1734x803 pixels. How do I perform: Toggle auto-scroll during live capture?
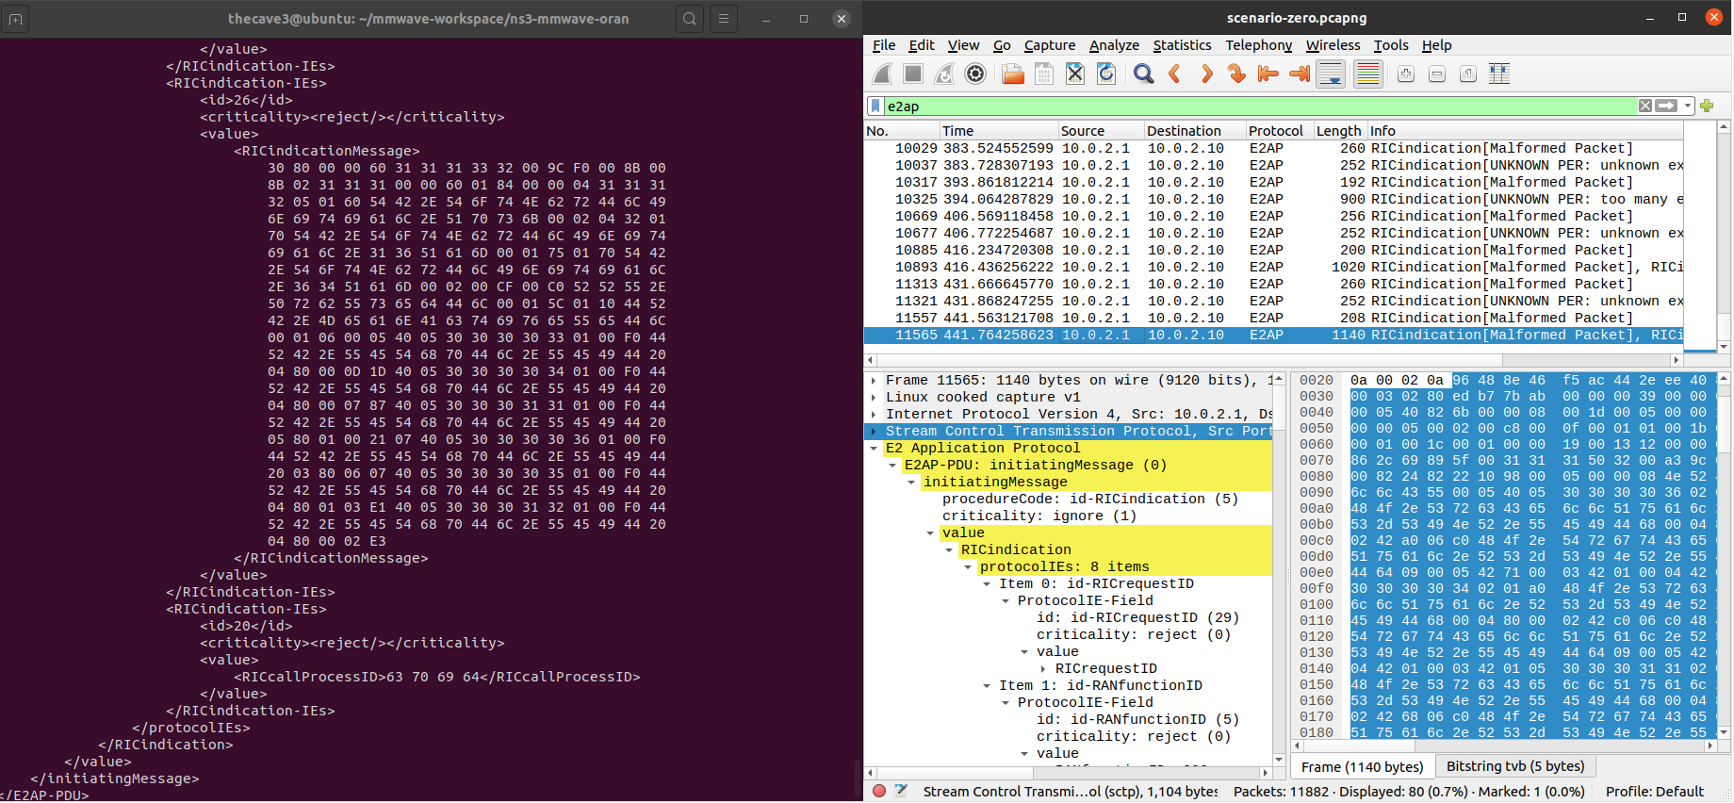click(x=1331, y=74)
